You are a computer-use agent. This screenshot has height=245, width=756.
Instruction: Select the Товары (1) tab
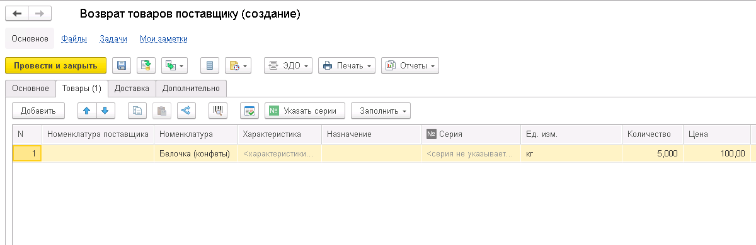pyautogui.click(x=82, y=88)
